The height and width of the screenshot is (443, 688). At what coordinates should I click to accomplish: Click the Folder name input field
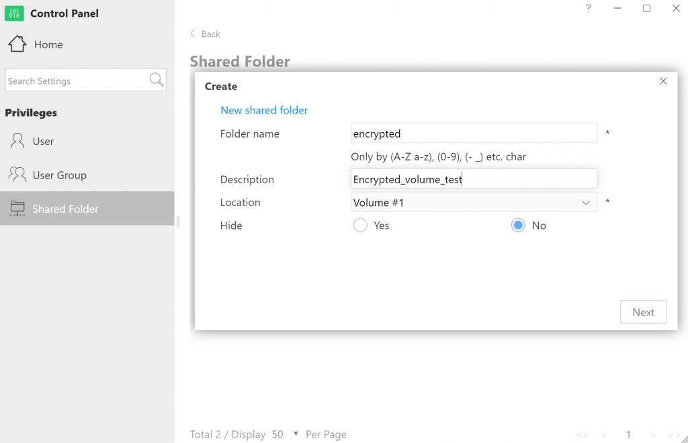pos(474,134)
